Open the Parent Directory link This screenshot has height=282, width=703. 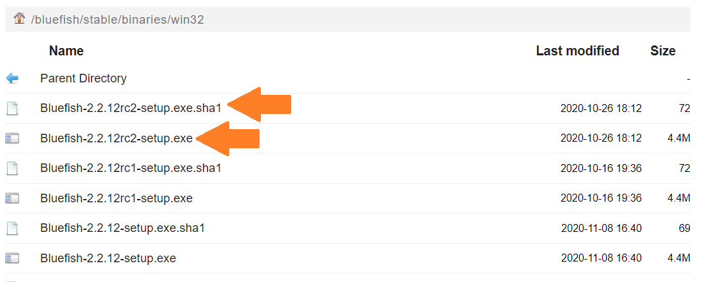click(83, 78)
